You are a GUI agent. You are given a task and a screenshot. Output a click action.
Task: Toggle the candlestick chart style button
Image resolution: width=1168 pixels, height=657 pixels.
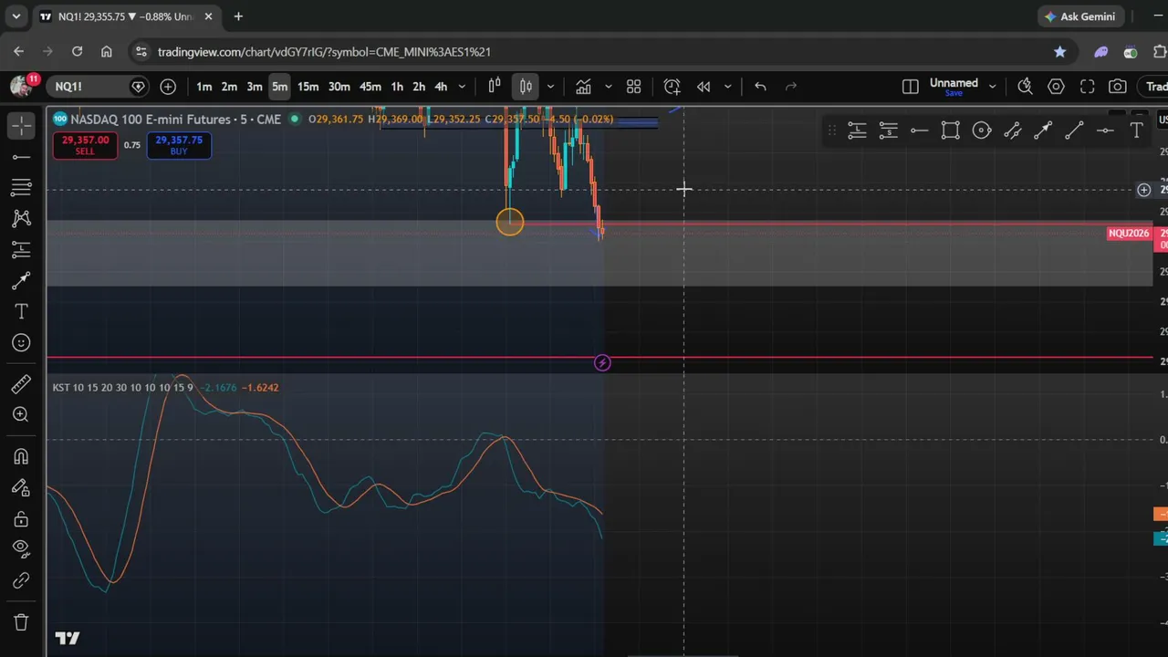(526, 87)
